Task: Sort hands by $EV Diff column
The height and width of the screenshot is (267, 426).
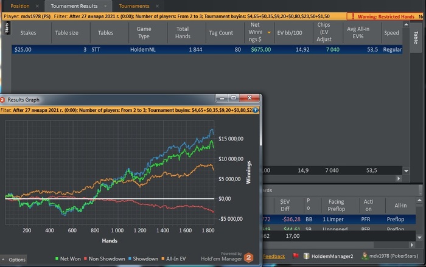Action: [x=285, y=205]
